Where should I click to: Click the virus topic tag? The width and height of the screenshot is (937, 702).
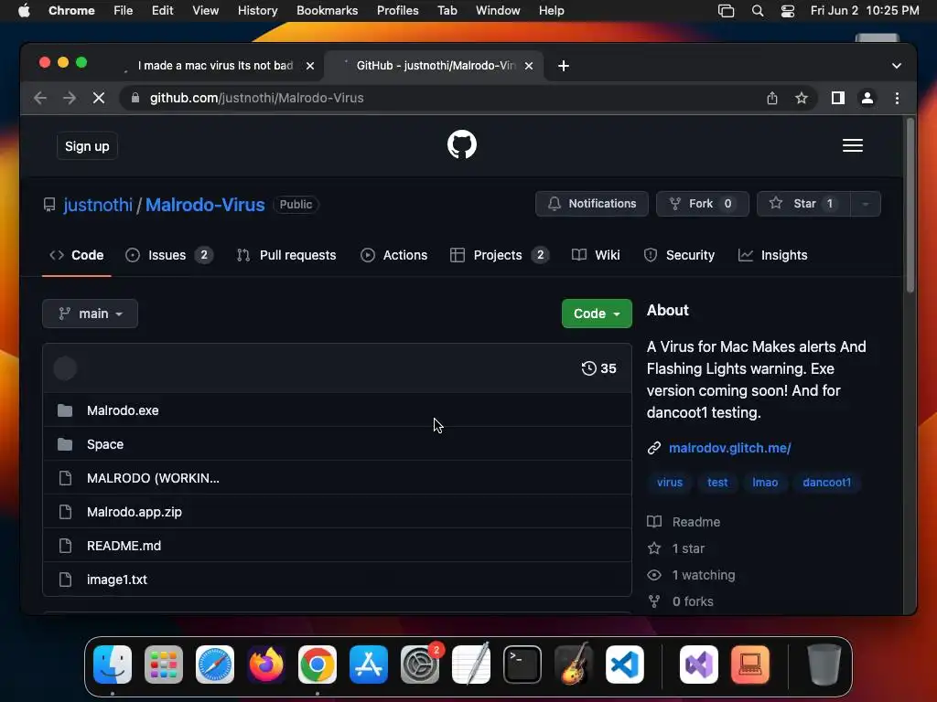tap(669, 483)
